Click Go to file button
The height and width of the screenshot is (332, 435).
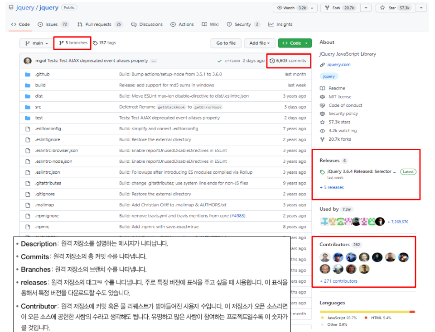point(226,43)
